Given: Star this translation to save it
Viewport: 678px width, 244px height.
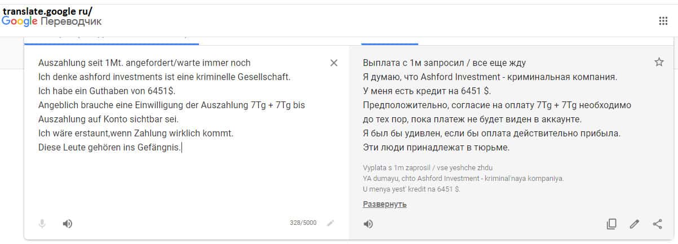Looking at the screenshot, I should coord(659,62).
